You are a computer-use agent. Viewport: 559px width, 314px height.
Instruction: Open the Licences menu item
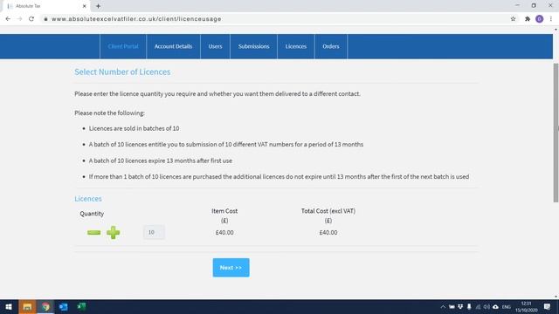(x=296, y=46)
